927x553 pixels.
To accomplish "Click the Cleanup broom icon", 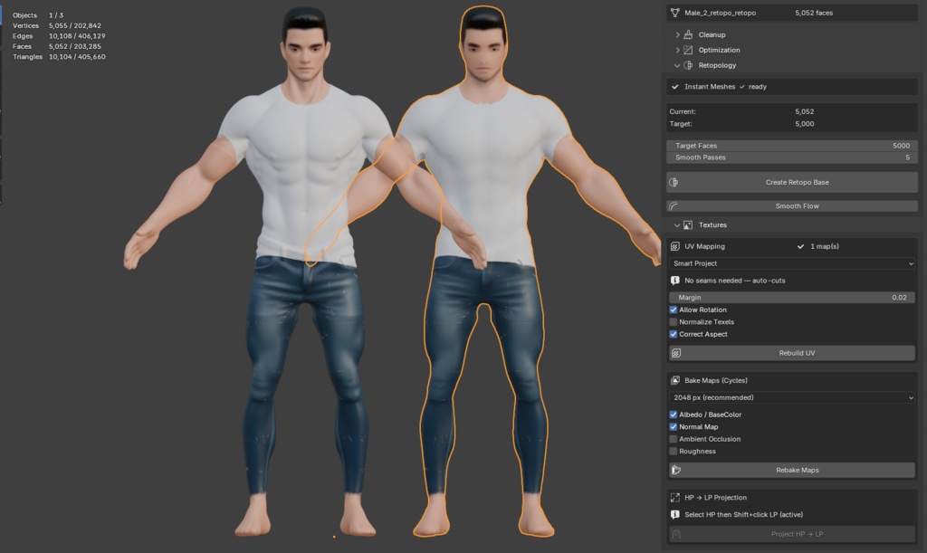I will 688,35.
